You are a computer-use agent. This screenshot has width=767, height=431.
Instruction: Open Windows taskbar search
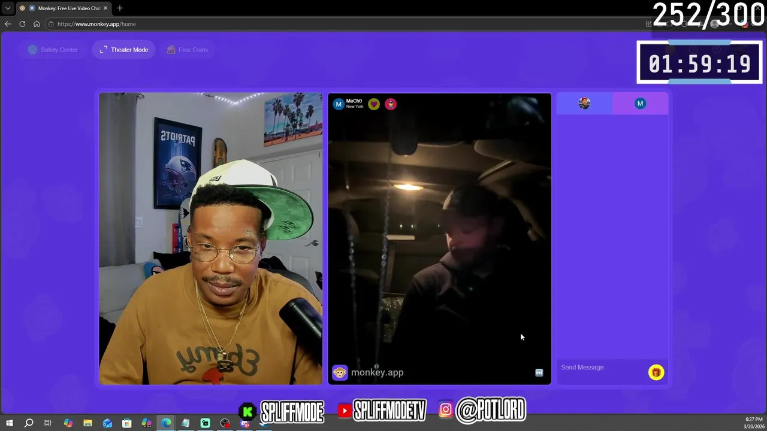point(28,423)
